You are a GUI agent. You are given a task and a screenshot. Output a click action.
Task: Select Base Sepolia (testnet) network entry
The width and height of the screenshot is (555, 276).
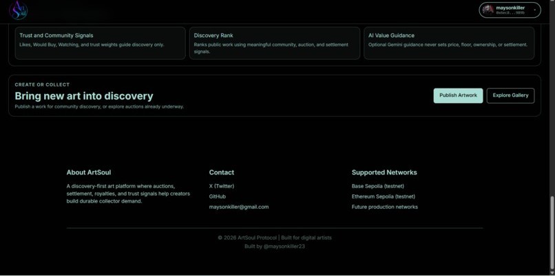tap(377, 186)
